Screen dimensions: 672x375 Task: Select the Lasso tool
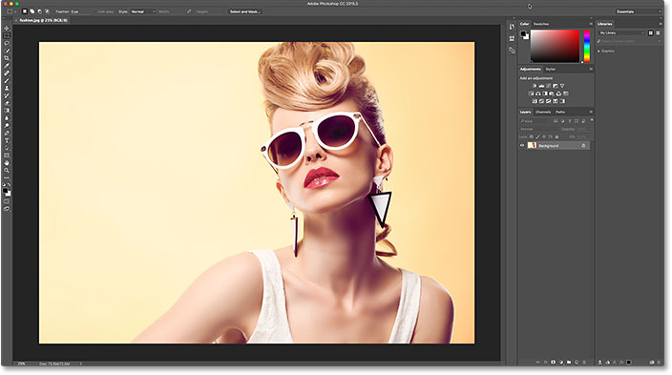[7, 43]
